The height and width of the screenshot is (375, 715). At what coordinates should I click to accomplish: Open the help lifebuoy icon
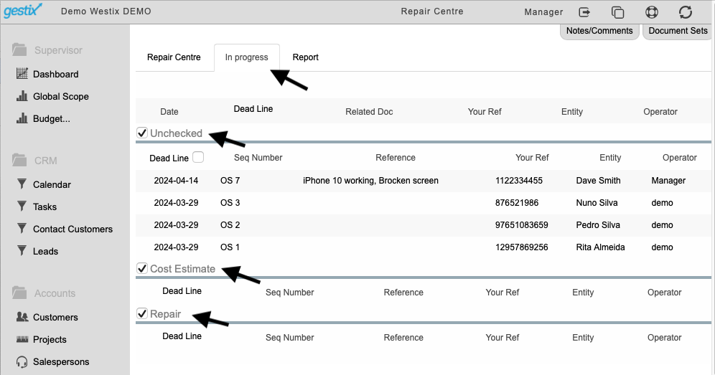tap(652, 12)
